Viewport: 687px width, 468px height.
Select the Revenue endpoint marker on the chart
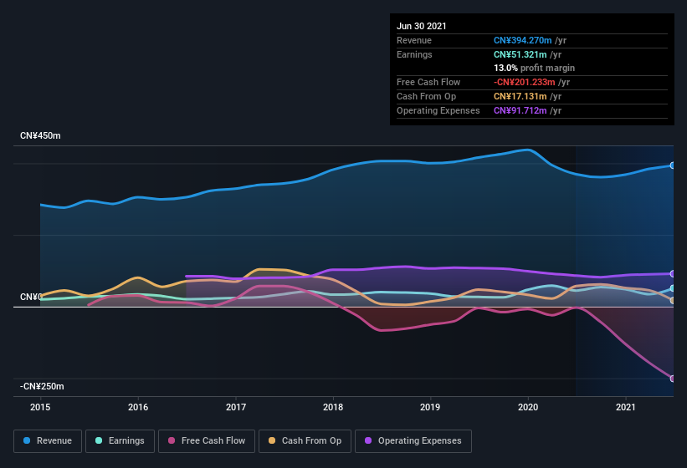point(673,165)
